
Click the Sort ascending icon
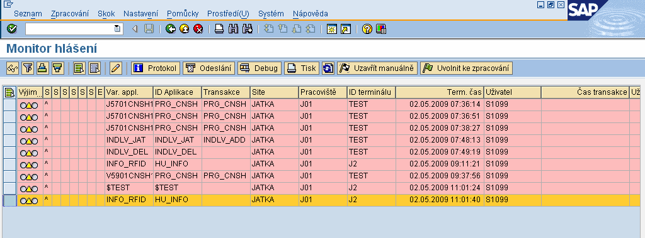[42, 68]
